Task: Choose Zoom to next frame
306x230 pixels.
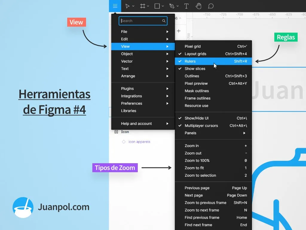Action: coord(213,210)
